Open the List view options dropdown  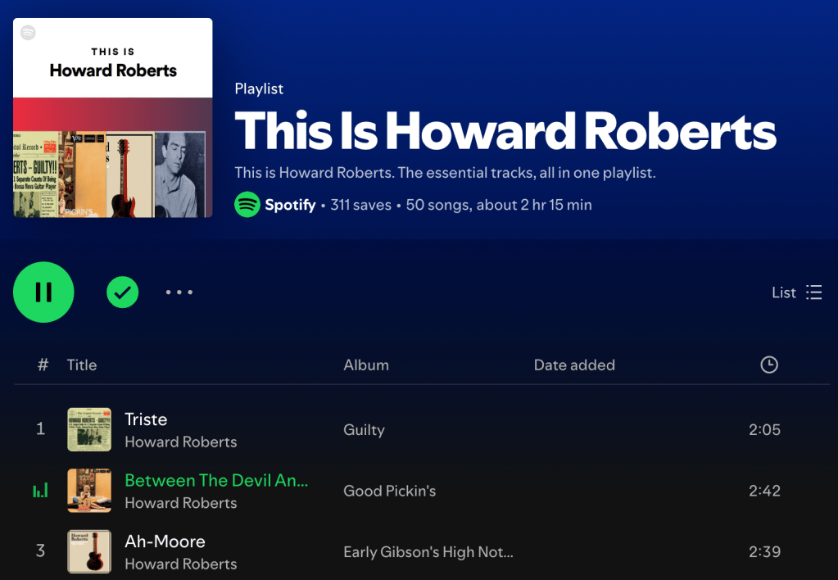[796, 292]
